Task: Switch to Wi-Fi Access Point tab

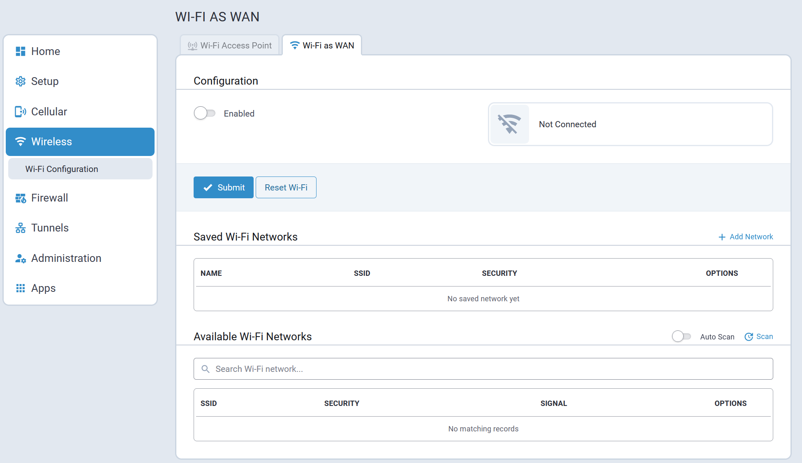Action: coord(230,46)
